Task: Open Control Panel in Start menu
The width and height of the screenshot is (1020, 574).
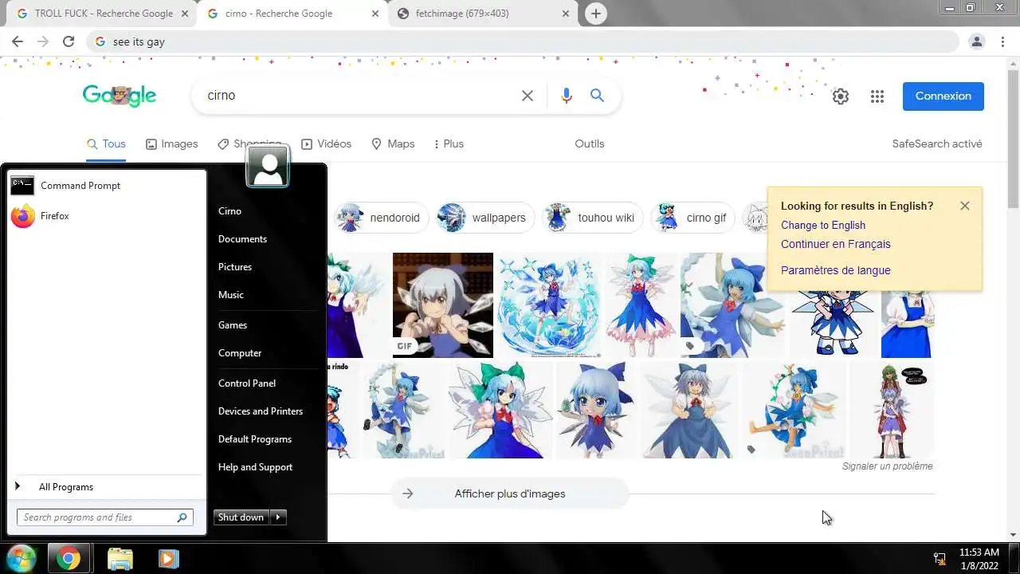Action: pyautogui.click(x=247, y=383)
